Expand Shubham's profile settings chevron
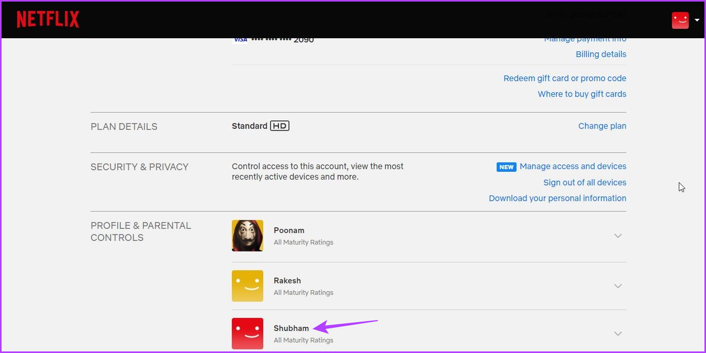 (618, 334)
